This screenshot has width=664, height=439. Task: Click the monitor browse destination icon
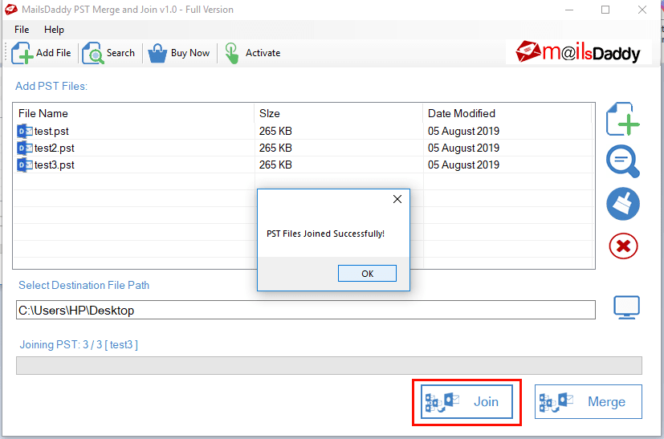(626, 307)
